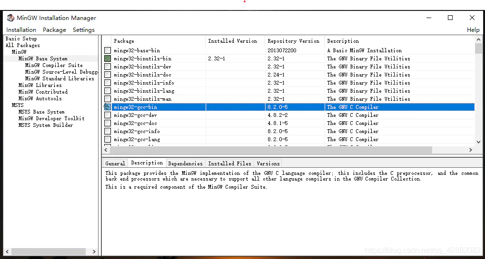This screenshot has width=485, height=259.
Task: Select MinGW Compiler Suite category
Action: [54, 65]
